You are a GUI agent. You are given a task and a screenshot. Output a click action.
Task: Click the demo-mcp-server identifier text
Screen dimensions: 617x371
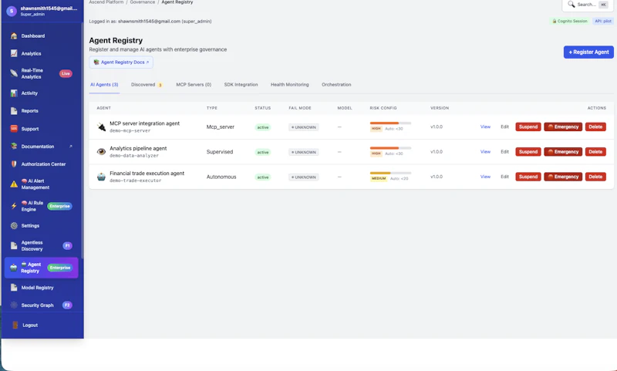pyautogui.click(x=130, y=130)
